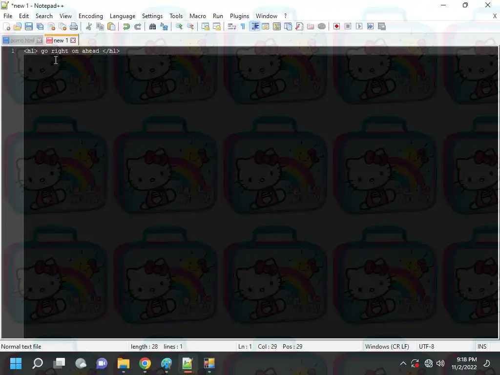The image size is (500, 375).
Task: Click the Close All documents toolbar icon
Action: (62, 26)
